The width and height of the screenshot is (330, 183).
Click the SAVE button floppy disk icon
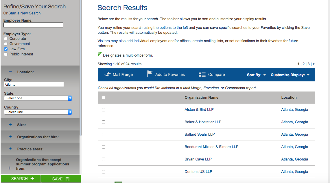tap(67, 179)
